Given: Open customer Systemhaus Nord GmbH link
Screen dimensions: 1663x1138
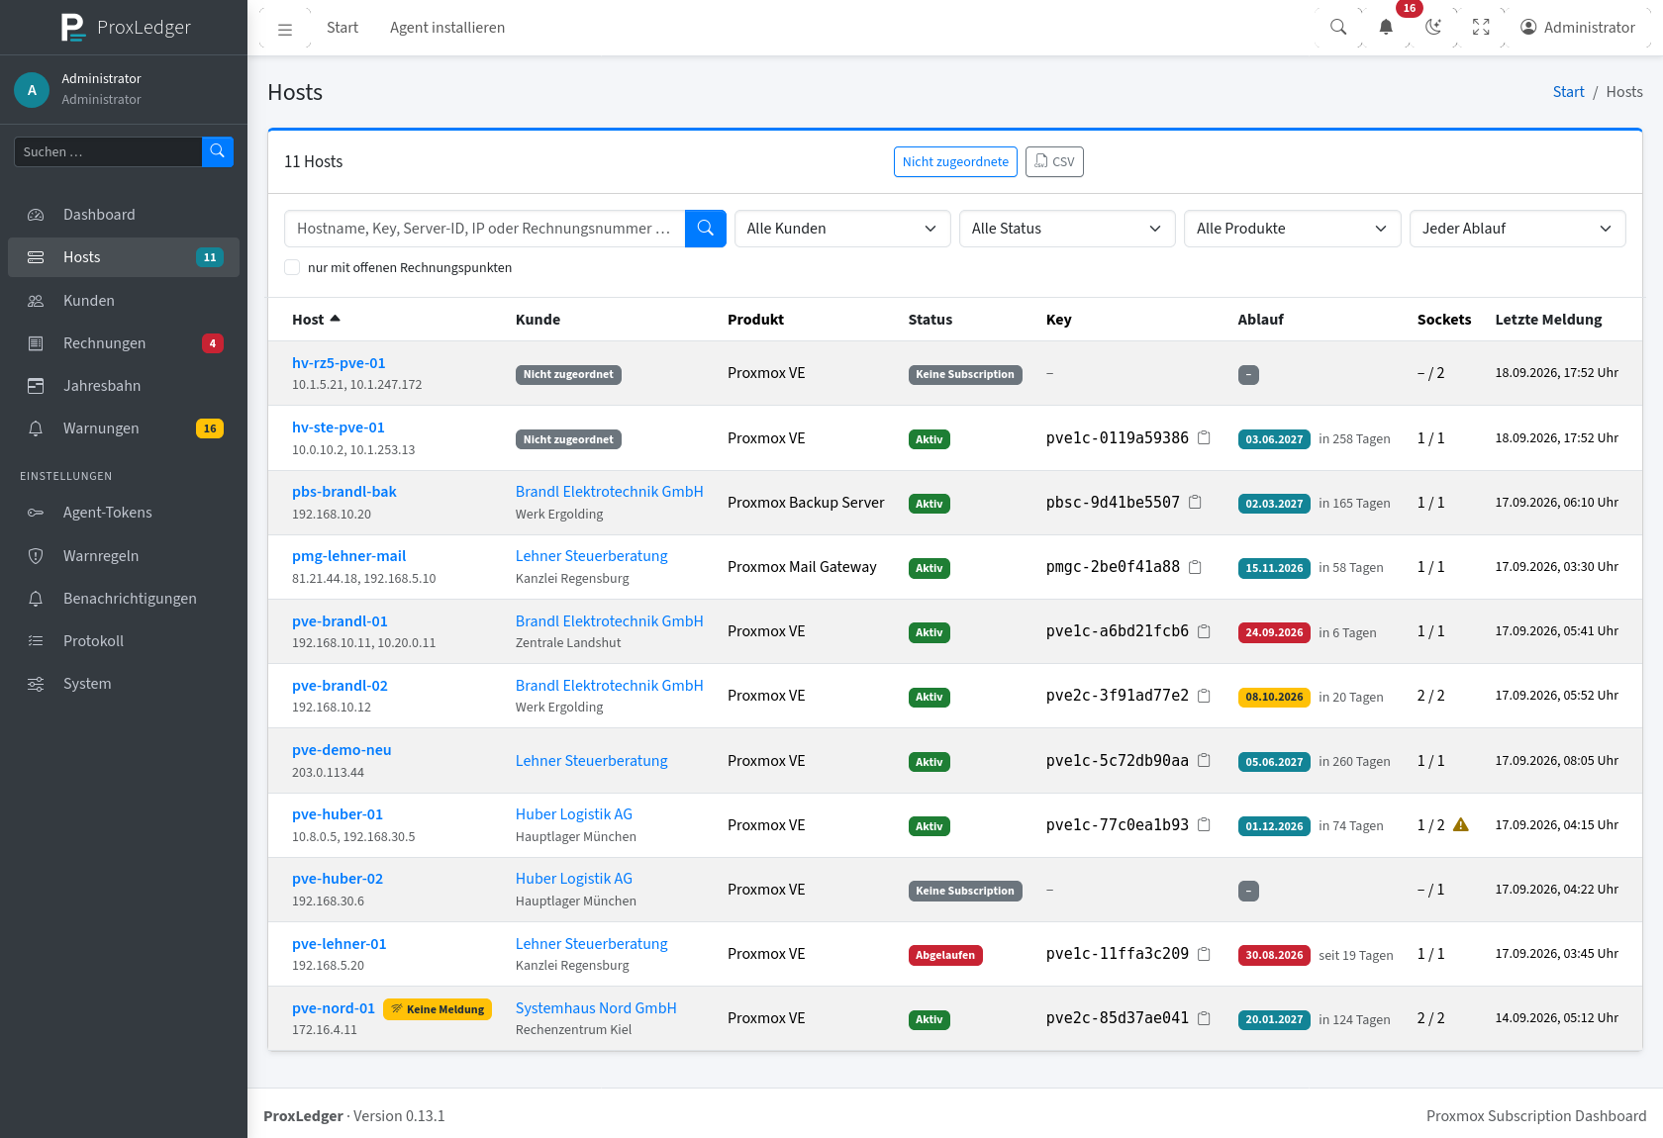Looking at the screenshot, I should click(x=596, y=1008).
